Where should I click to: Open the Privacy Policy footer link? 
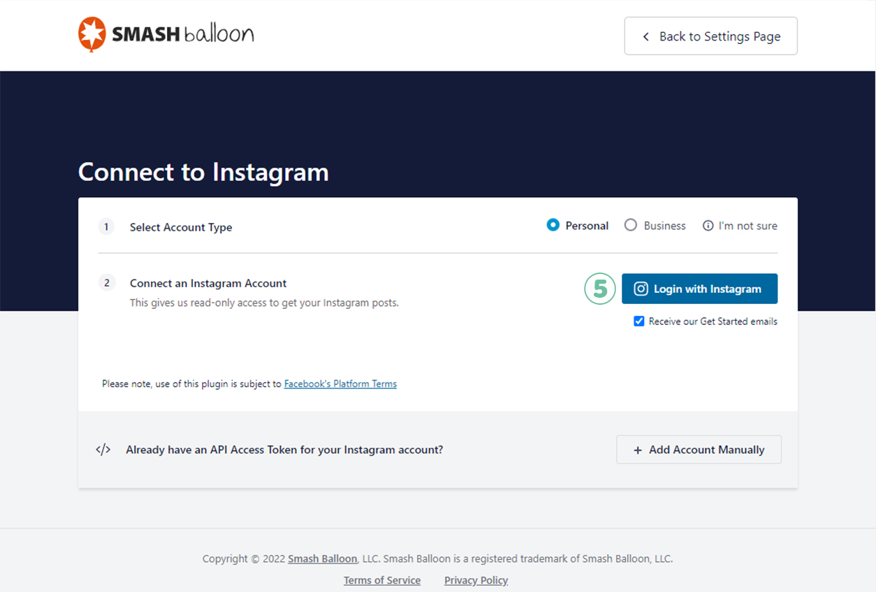click(x=476, y=580)
